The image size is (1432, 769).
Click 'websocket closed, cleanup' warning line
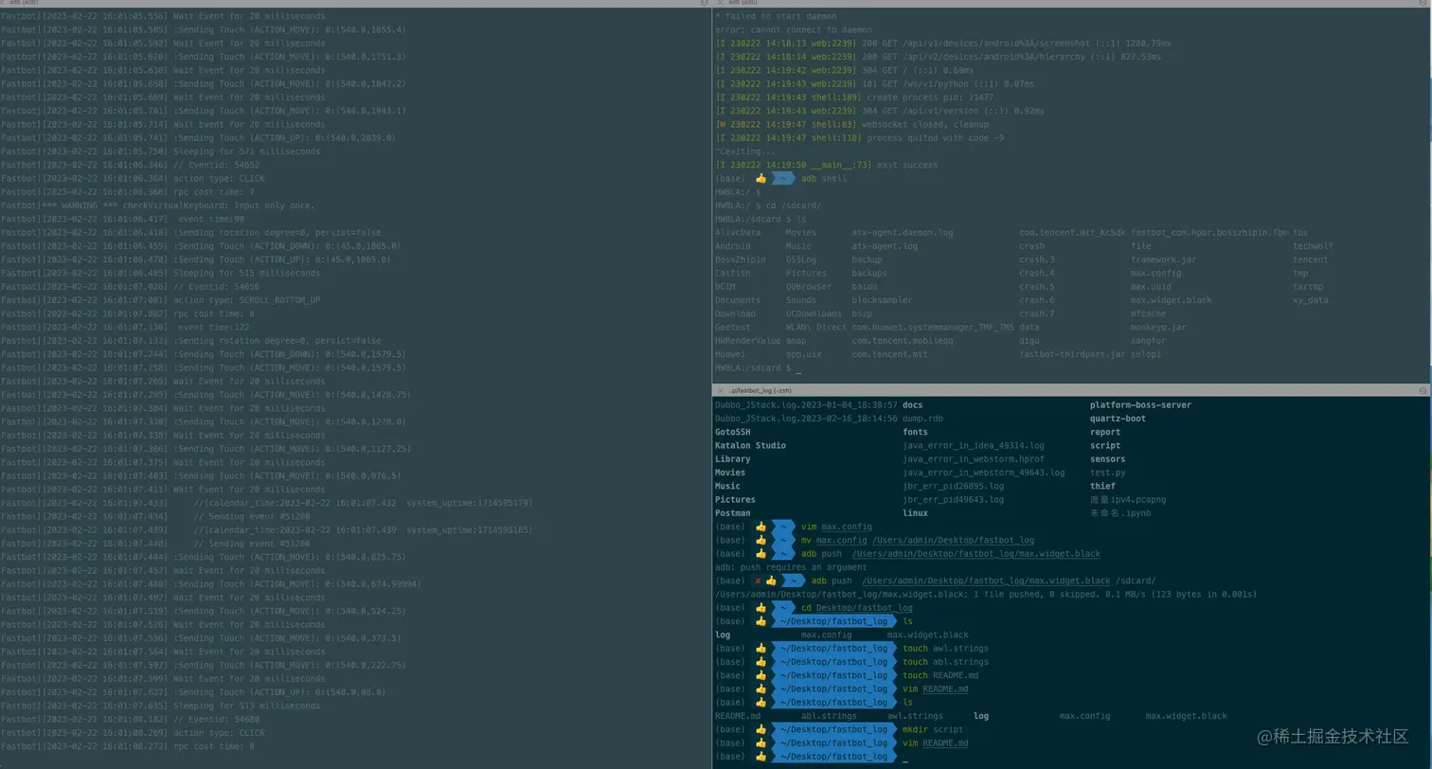pos(851,124)
